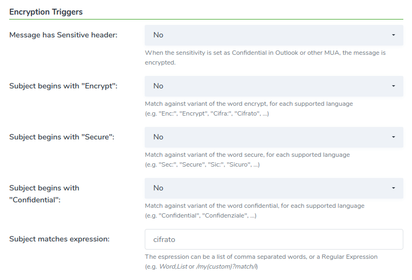
Task: Click the help text about word encrypt variants
Action: pyautogui.click(x=249, y=109)
